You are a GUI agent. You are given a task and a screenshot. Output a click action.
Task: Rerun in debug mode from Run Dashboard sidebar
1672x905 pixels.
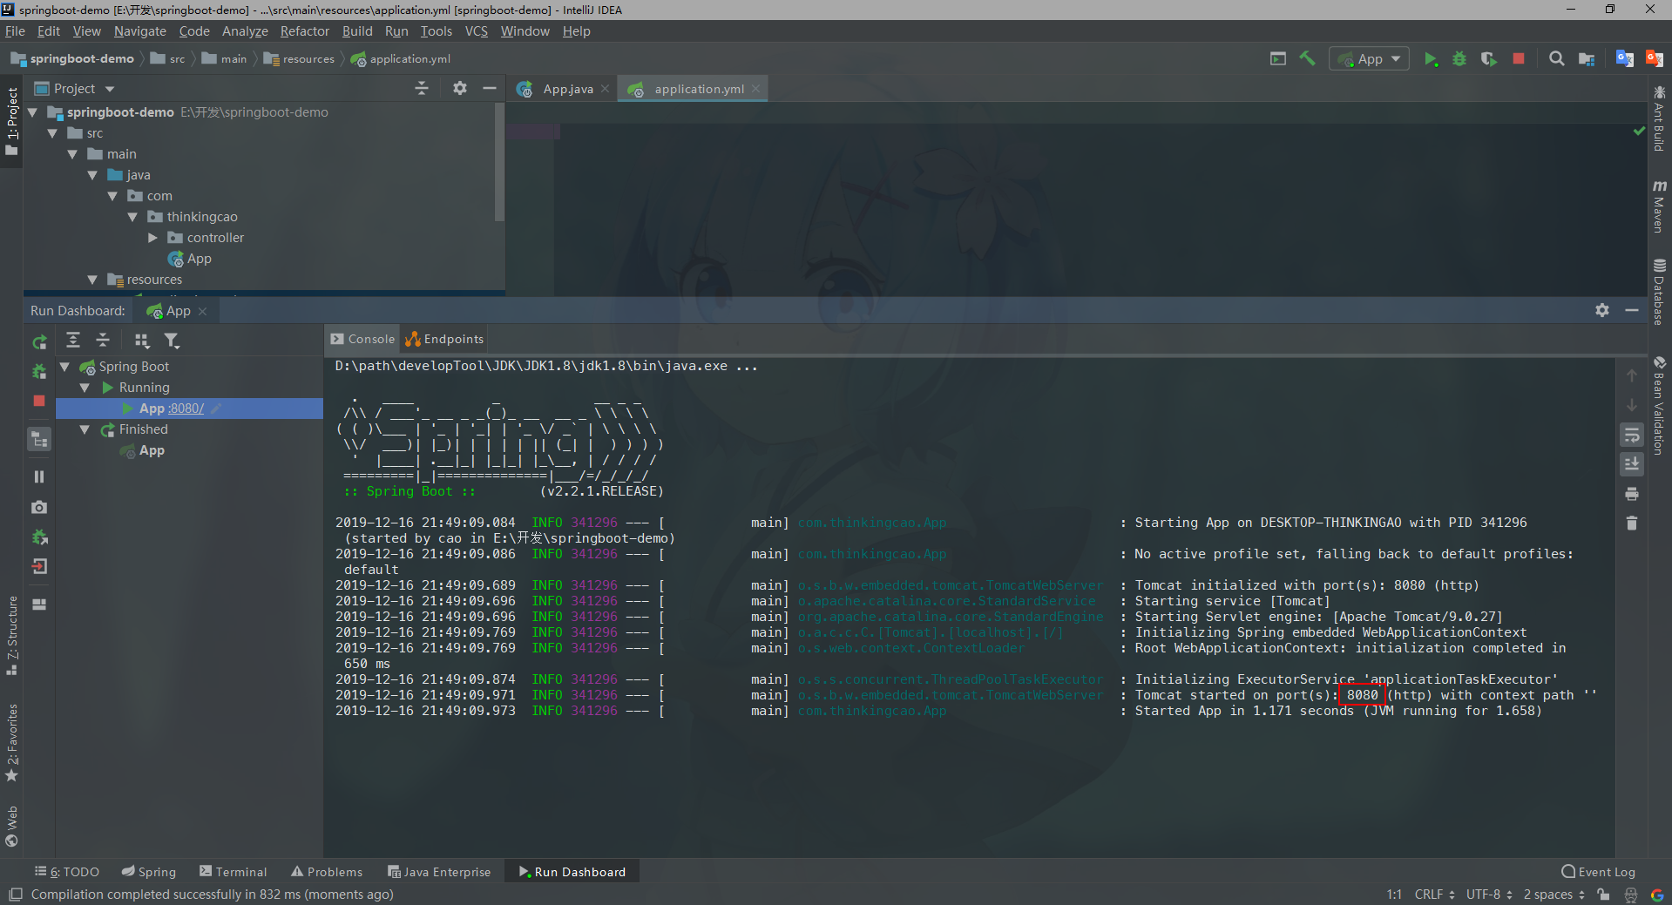pos(39,371)
